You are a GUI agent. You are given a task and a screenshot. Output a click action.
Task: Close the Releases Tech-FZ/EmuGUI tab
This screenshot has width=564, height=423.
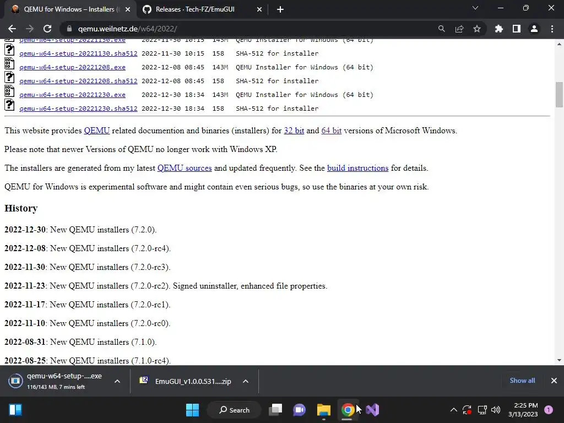[x=259, y=10]
